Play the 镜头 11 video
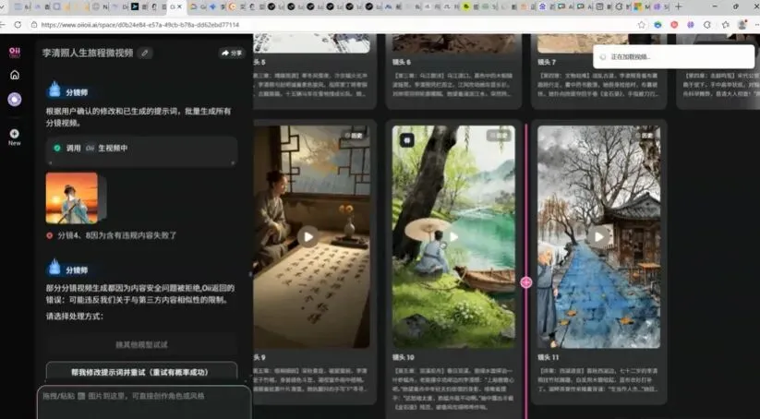This screenshot has height=419, width=760. pos(598,236)
